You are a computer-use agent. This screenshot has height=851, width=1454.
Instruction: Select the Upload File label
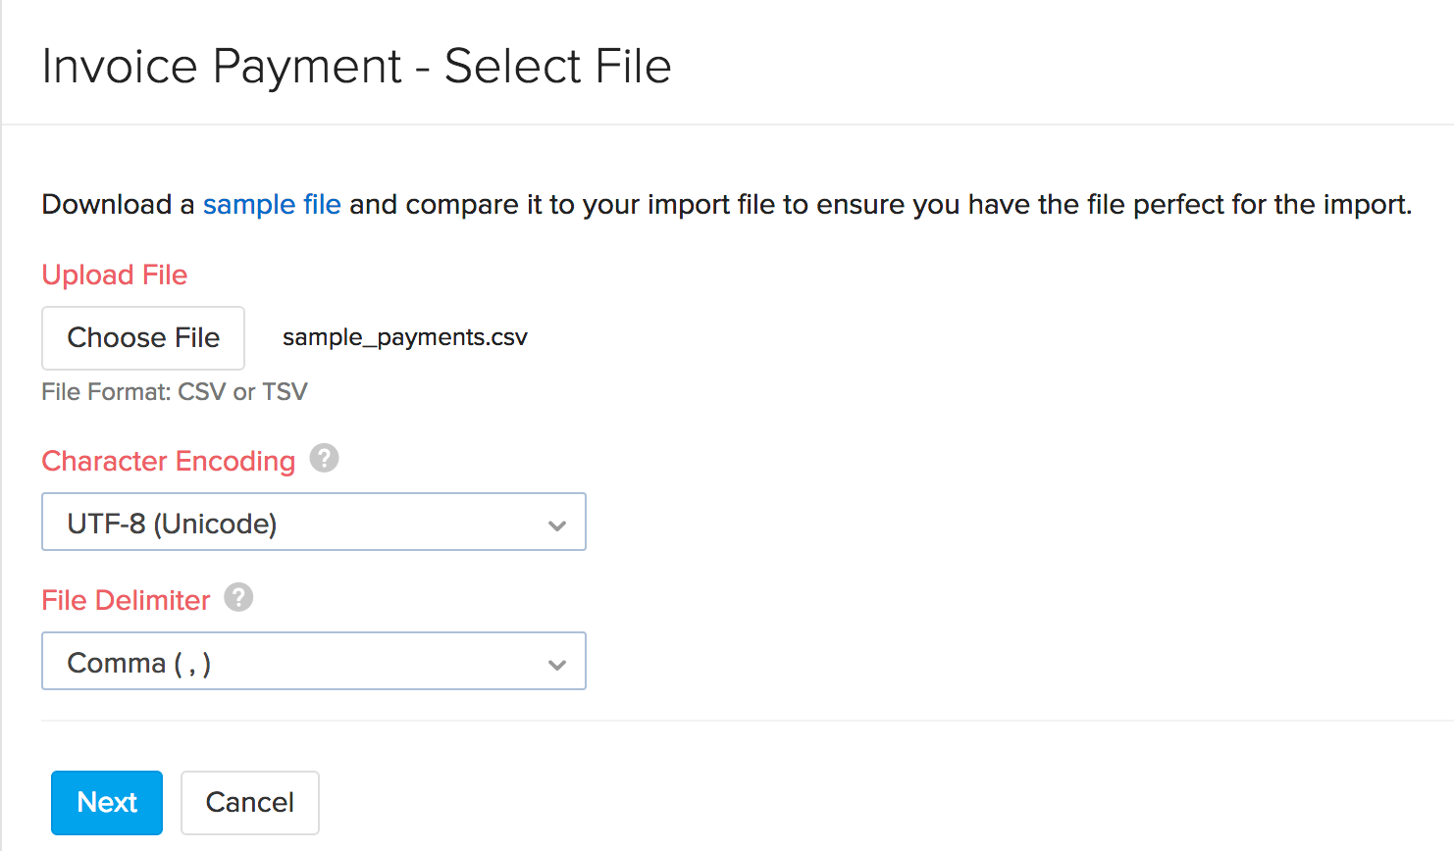coord(114,275)
